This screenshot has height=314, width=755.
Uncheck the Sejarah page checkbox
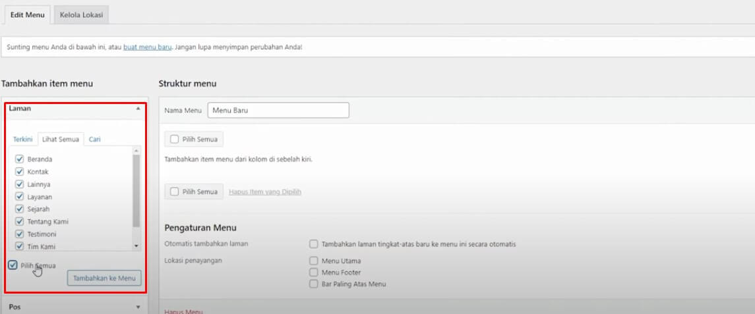click(20, 209)
